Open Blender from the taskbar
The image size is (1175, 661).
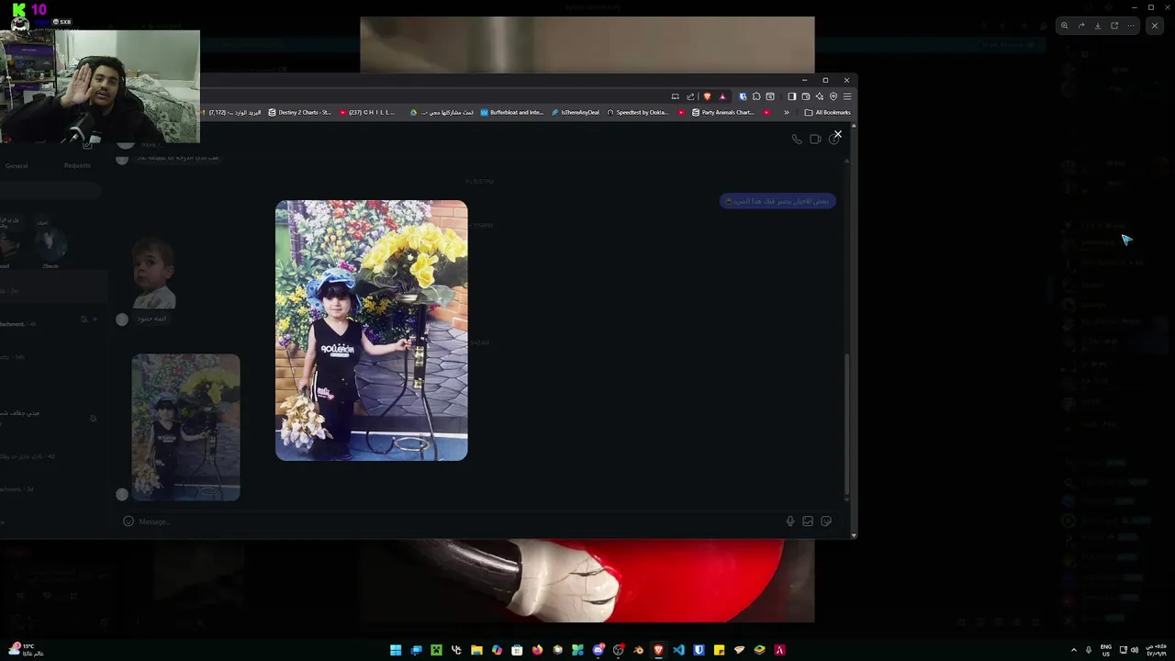(x=638, y=650)
